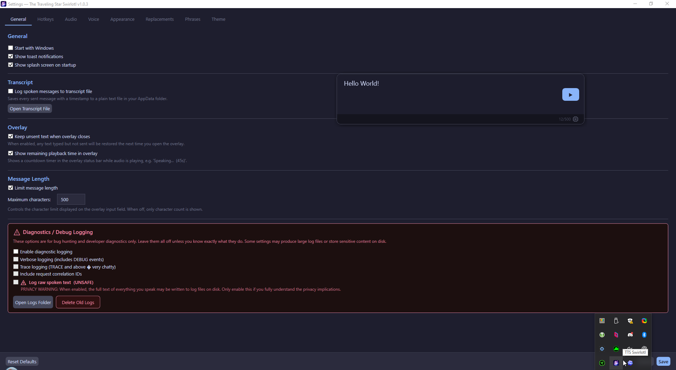Click the ShareX tray icon

click(x=644, y=321)
